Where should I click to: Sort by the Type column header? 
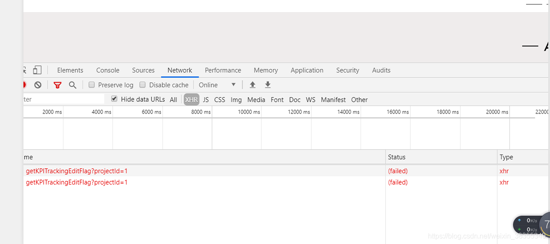(523, 157)
